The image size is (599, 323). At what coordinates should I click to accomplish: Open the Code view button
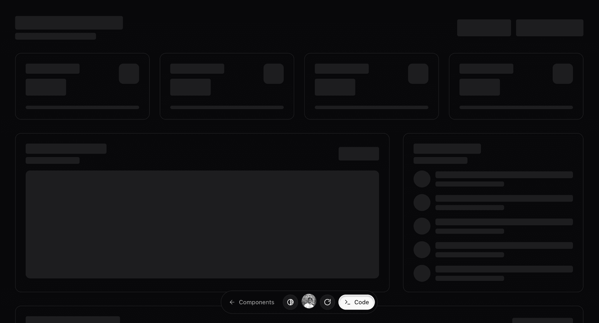[x=357, y=302]
